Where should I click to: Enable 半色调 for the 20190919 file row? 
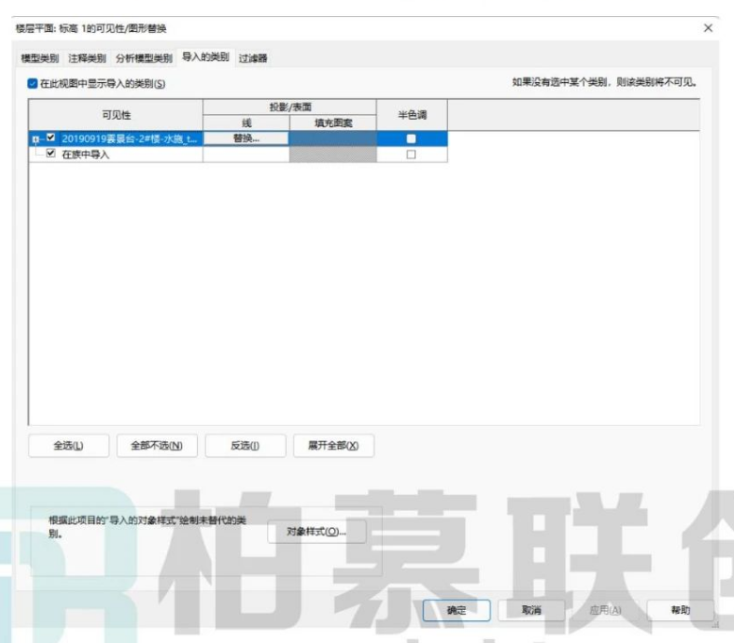(x=411, y=139)
